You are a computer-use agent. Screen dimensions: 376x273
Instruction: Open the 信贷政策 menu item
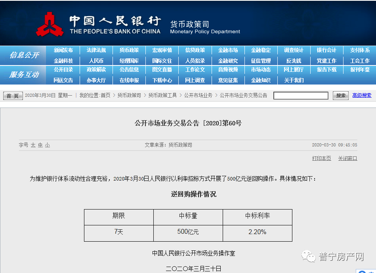[195, 50]
